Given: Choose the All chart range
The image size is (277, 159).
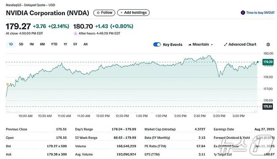Looking at the screenshot, I should click(85, 44).
